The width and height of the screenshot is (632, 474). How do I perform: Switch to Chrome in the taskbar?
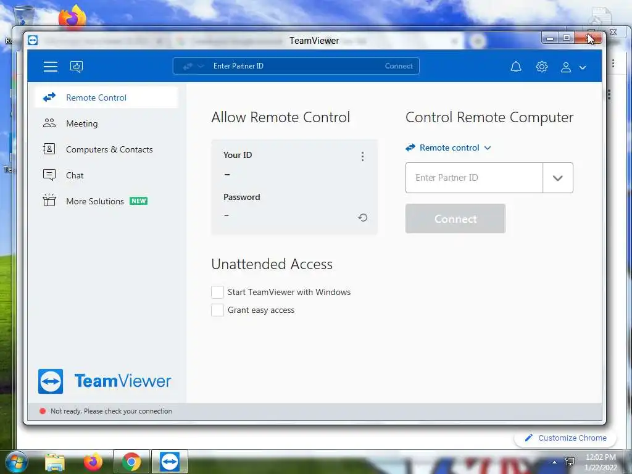click(x=131, y=462)
